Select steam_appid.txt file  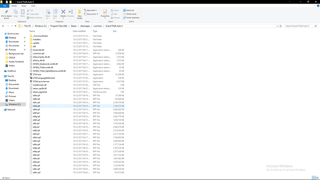pyautogui.click(x=40, y=92)
